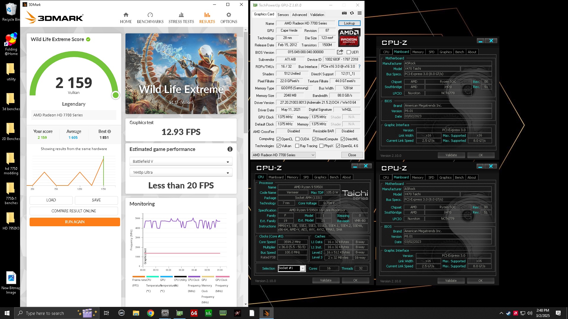Open GPU-Z hamburger menu
This screenshot has height=319, width=568.
[x=359, y=13]
